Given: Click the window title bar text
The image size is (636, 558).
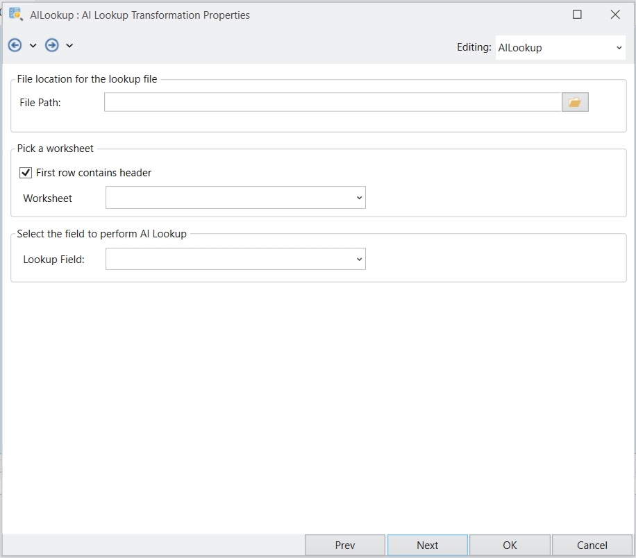Looking at the screenshot, I should 140,15.
